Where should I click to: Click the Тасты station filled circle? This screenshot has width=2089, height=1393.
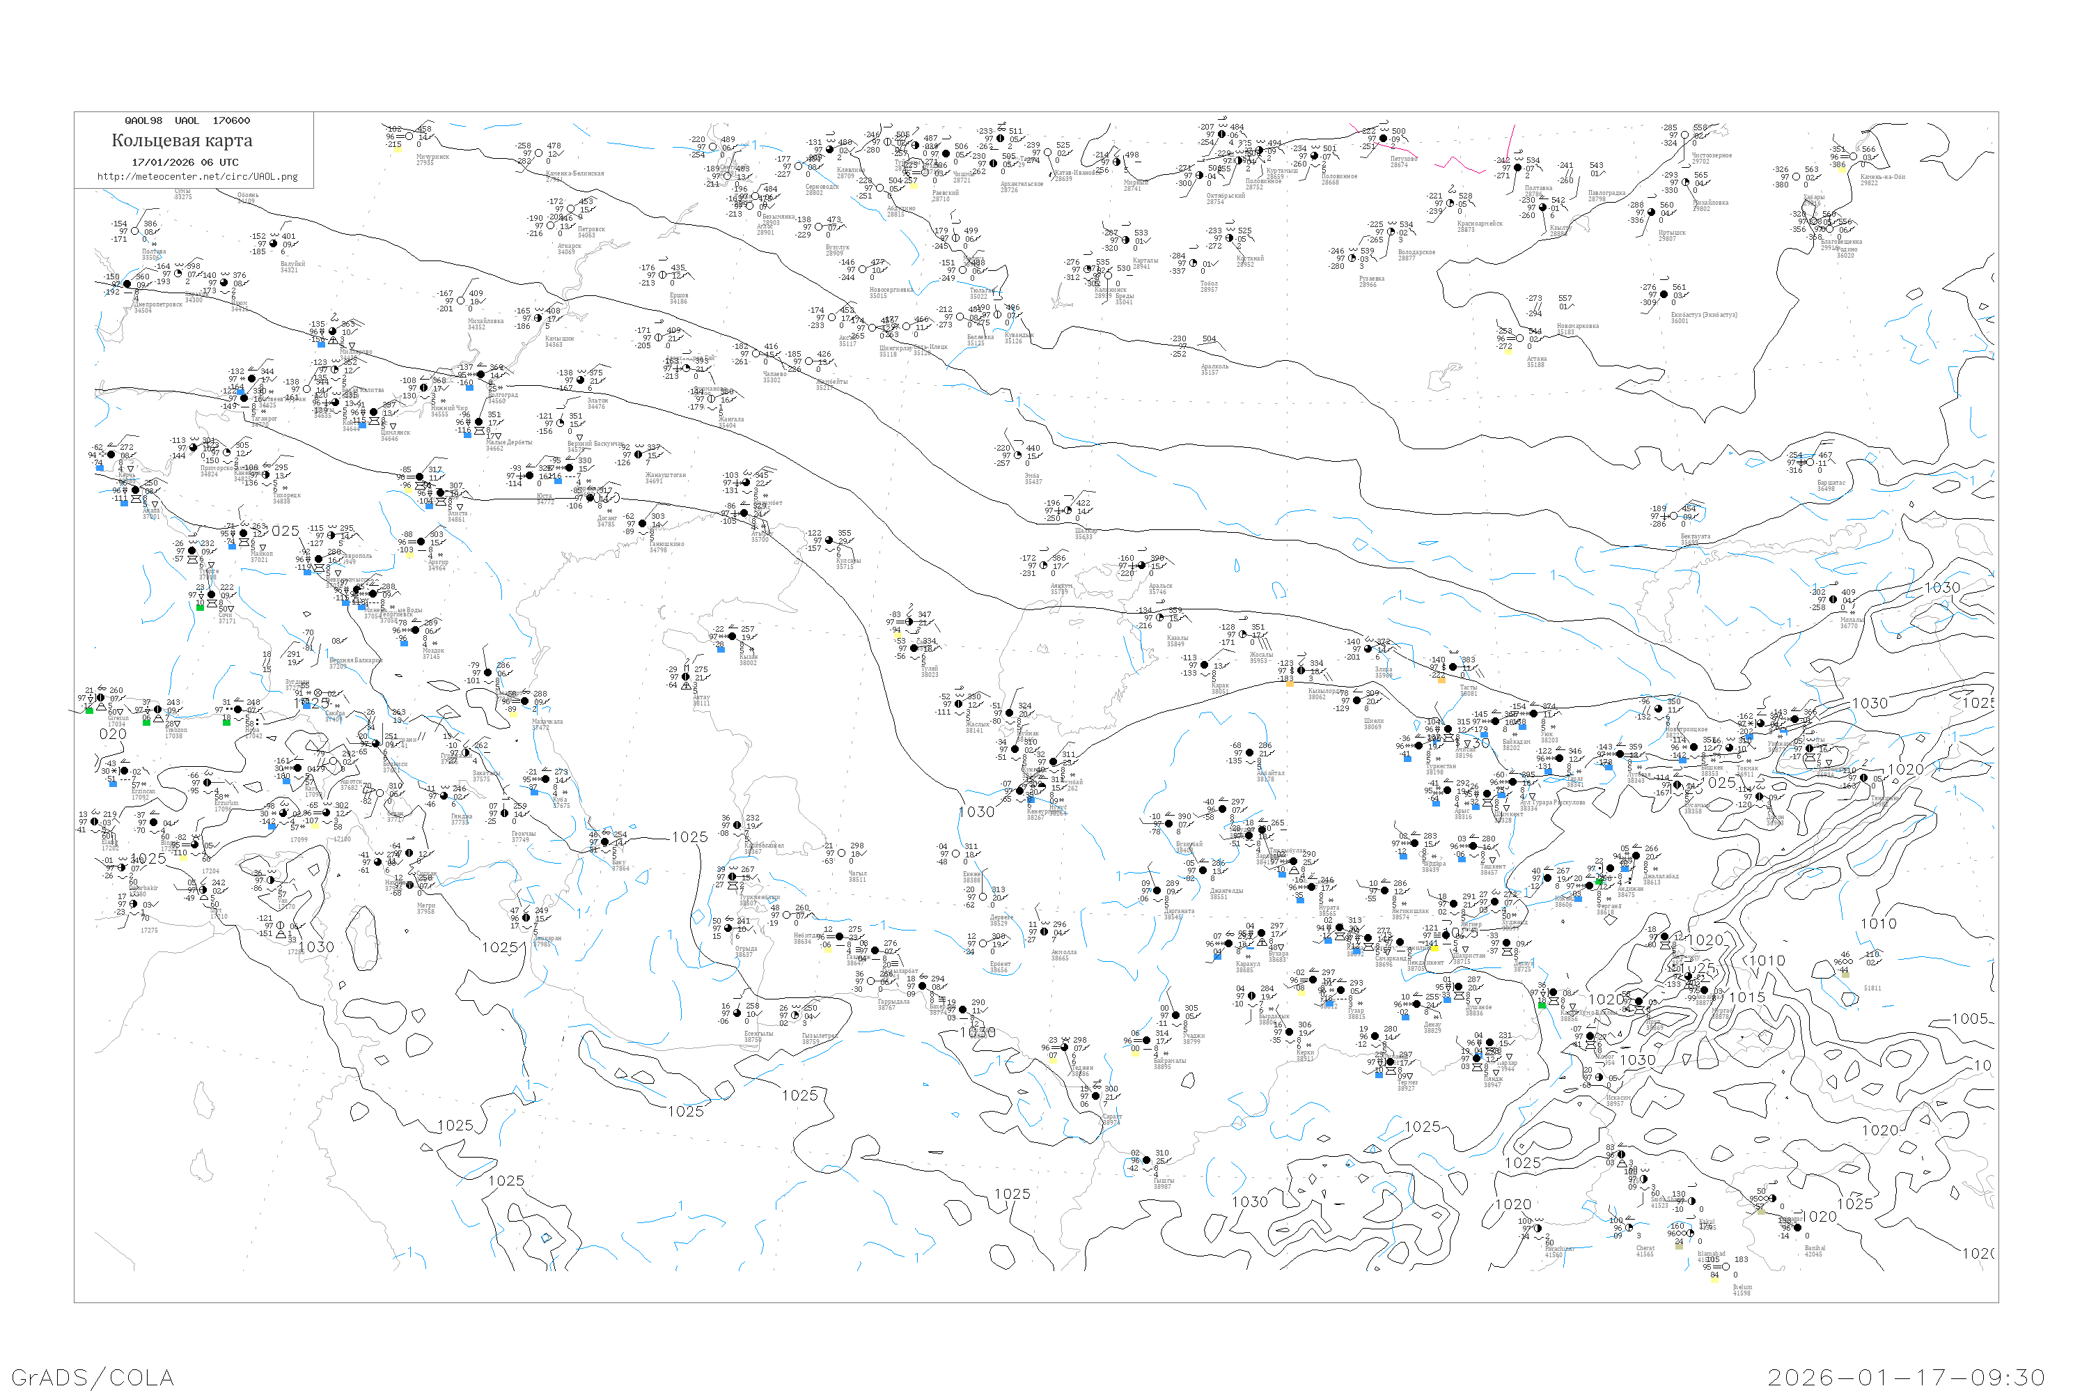click(x=1453, y=667)
